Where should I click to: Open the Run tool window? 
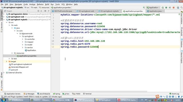click(x=66, y=94)
